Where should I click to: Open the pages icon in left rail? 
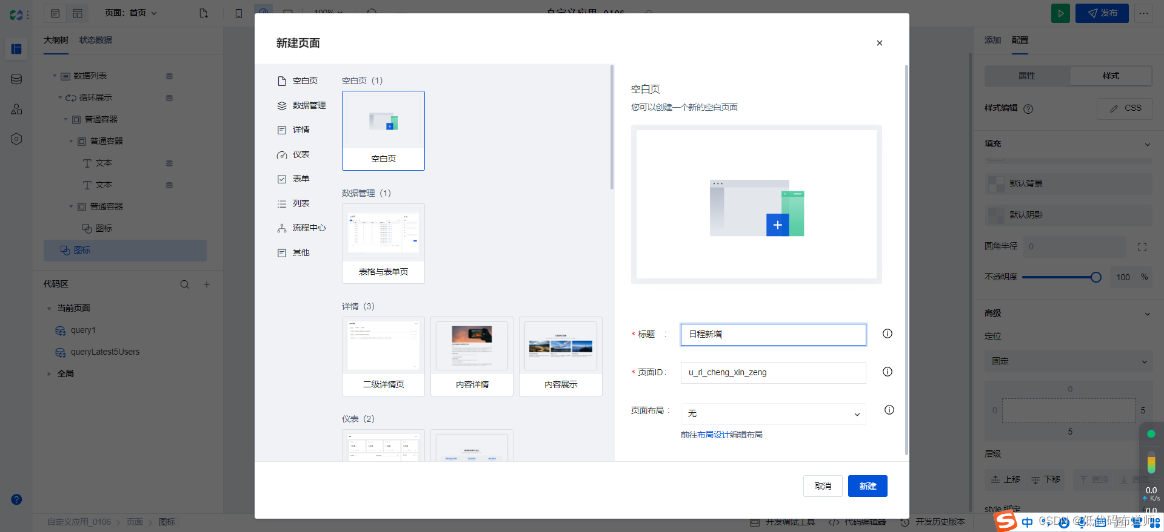coord(16,49)
